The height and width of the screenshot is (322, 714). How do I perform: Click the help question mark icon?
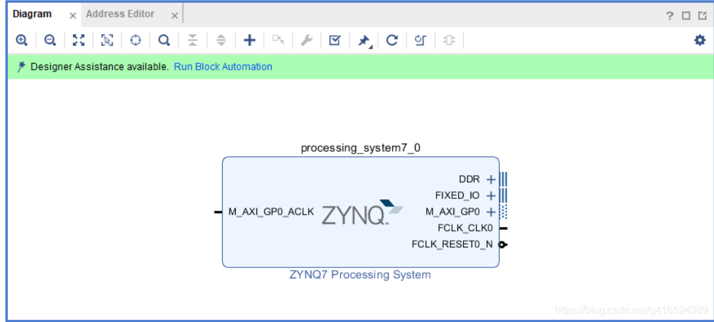pyautogui.click(x=670, y=16)
